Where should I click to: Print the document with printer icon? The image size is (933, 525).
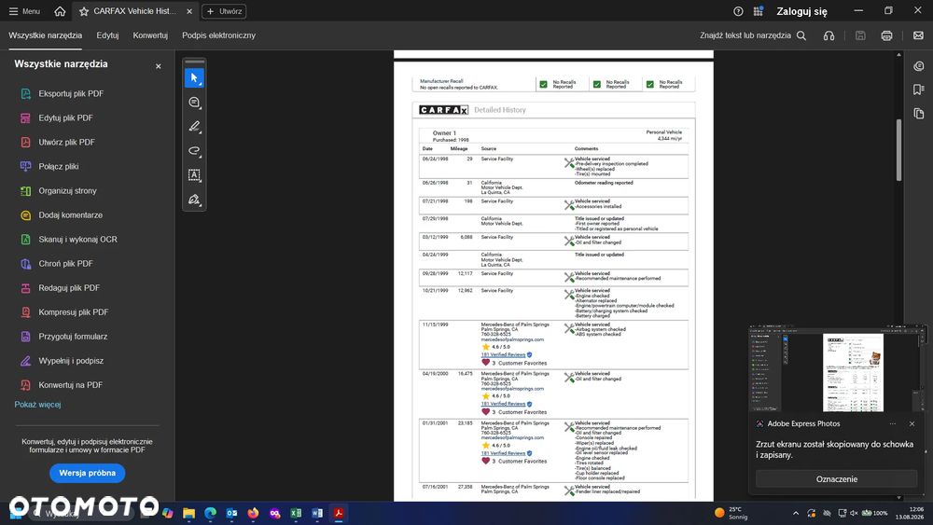point(886,35)
